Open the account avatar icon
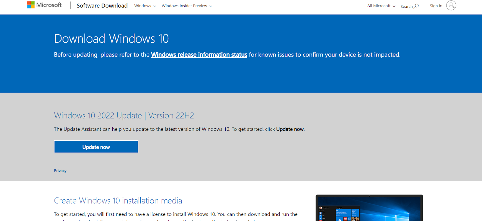The width and height of the screenshot is (482, 221). [x=451, y=5]
